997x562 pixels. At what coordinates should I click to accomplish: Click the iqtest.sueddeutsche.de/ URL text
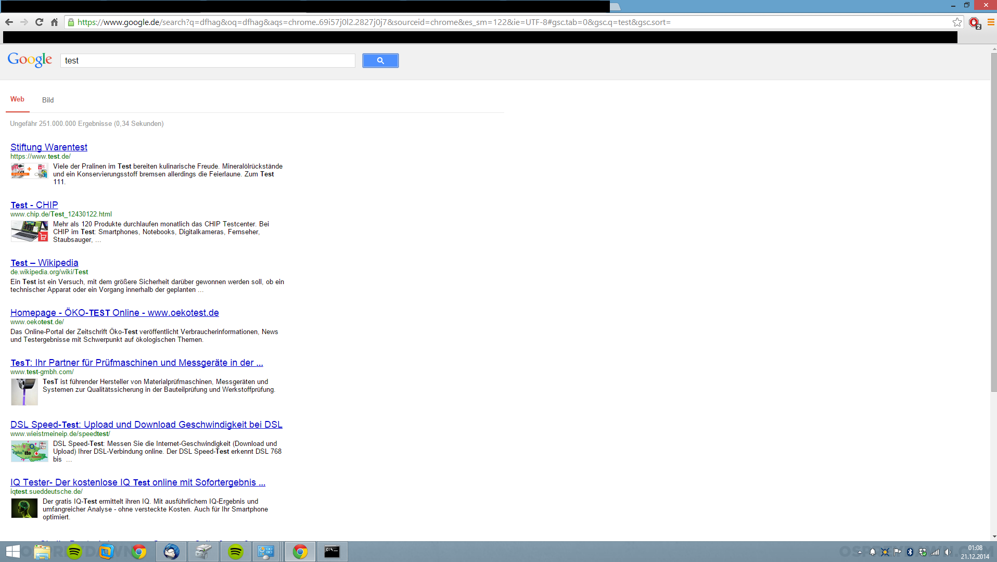46,492
